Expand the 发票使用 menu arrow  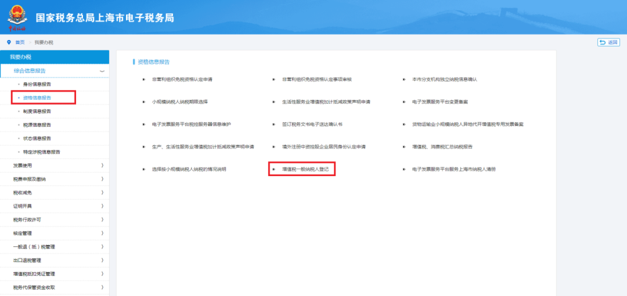coord(102,166)
